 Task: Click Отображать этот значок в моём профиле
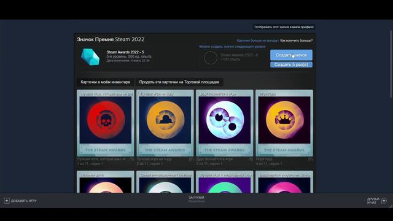click(x=284, y=27)
